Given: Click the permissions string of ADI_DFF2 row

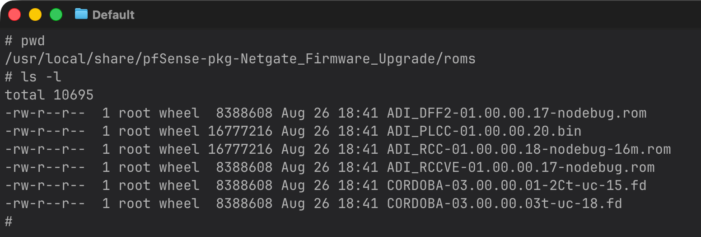Looking at the screenshot, I should click(45, 113).
